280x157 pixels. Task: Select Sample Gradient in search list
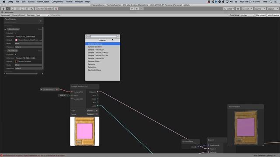103,47
